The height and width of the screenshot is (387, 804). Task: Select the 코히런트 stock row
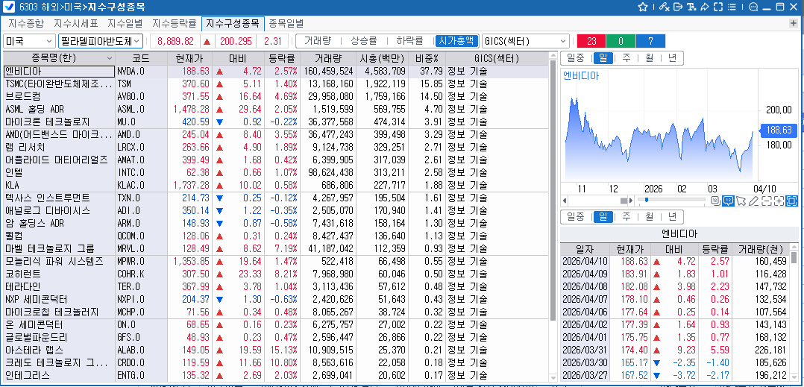276,274
